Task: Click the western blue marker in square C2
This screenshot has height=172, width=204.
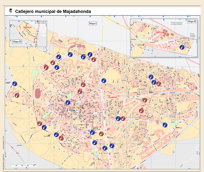Action: tap(59, 57)
